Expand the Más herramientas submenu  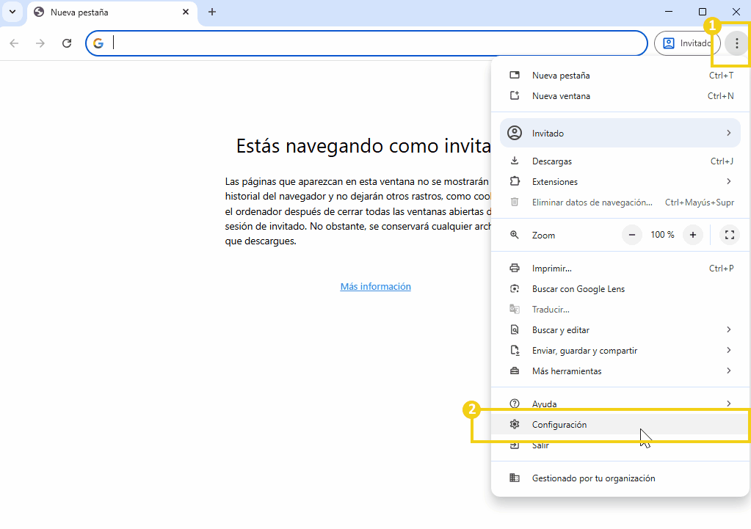tap(620, 371)
